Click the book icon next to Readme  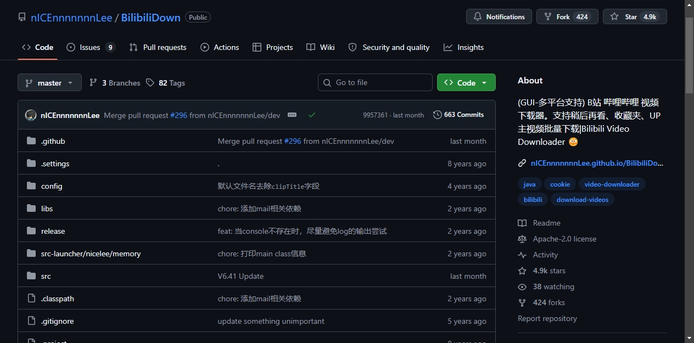[x=522, y=223]
